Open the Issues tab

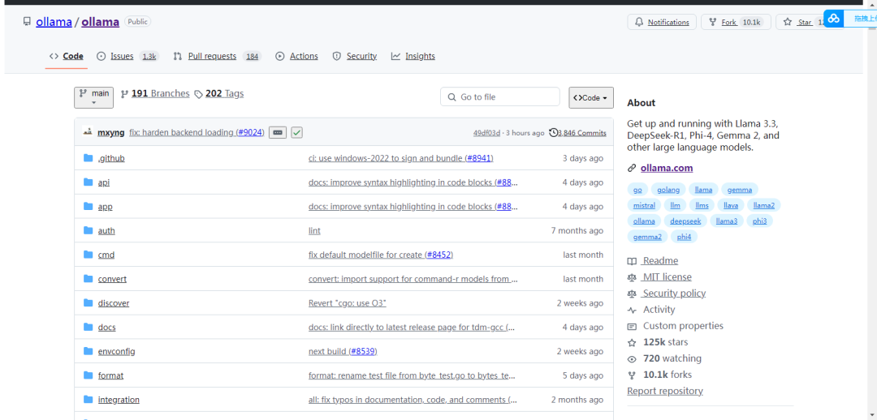(x=128, y=56)
